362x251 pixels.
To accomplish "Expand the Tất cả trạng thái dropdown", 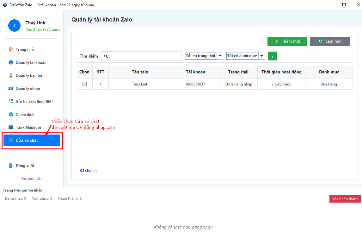I will point(220,56).
